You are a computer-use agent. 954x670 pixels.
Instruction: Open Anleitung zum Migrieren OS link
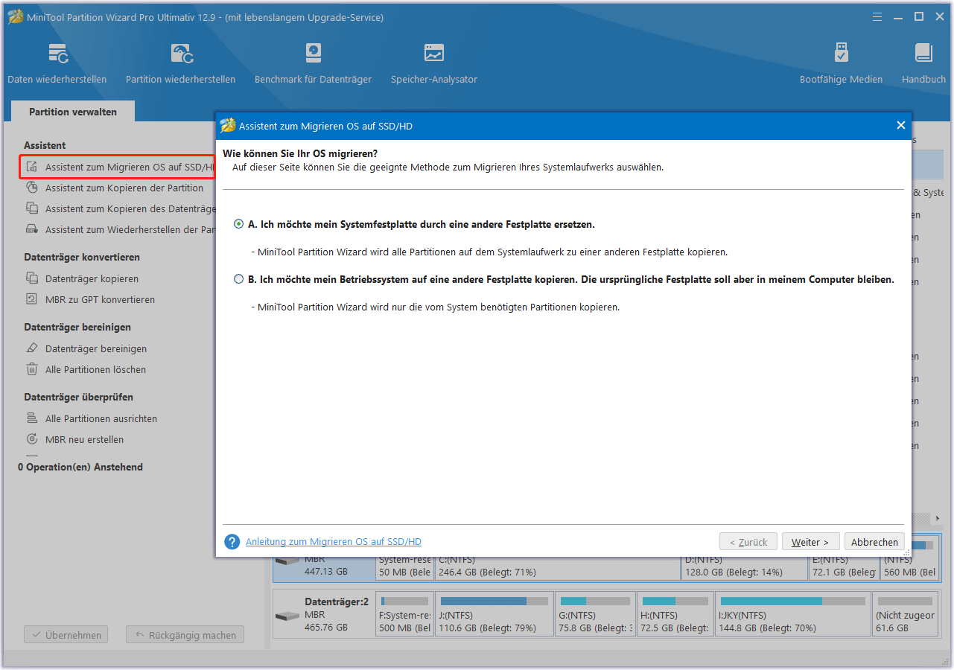coord(334,542)
